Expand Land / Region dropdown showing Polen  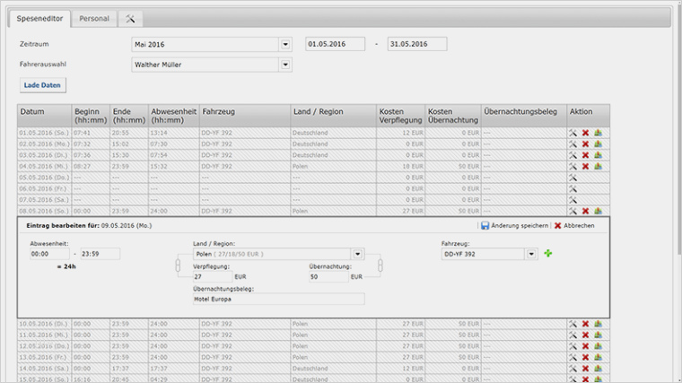pos(358,254)
